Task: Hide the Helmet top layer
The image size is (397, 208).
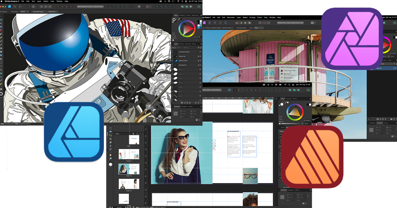Action: tap(200, 56)
